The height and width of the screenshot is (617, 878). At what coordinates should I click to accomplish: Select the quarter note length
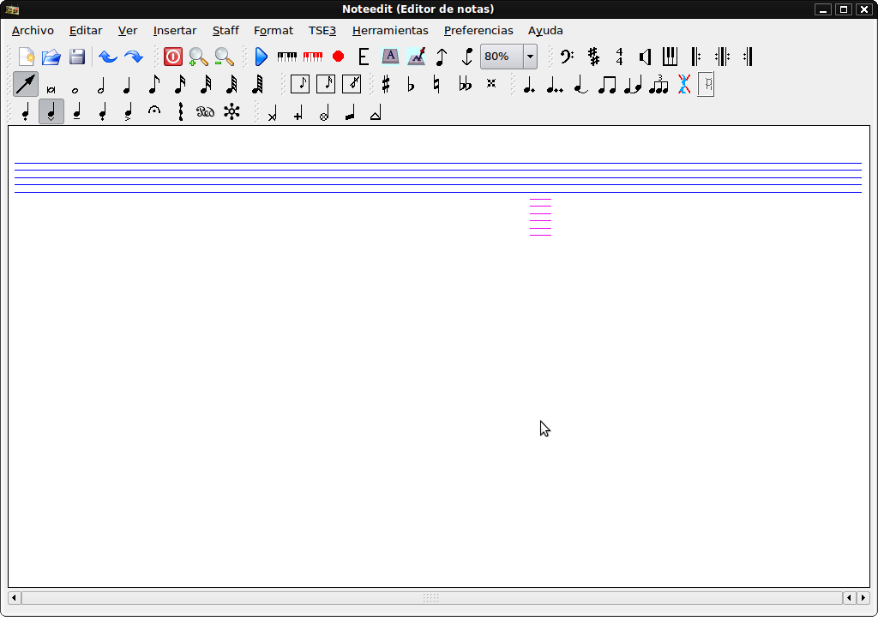tap(127, 85)
